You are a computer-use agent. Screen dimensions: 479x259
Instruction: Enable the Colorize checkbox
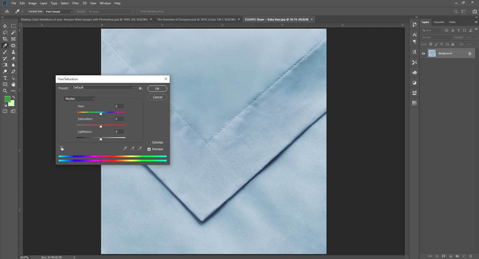(x=149, y=143)
